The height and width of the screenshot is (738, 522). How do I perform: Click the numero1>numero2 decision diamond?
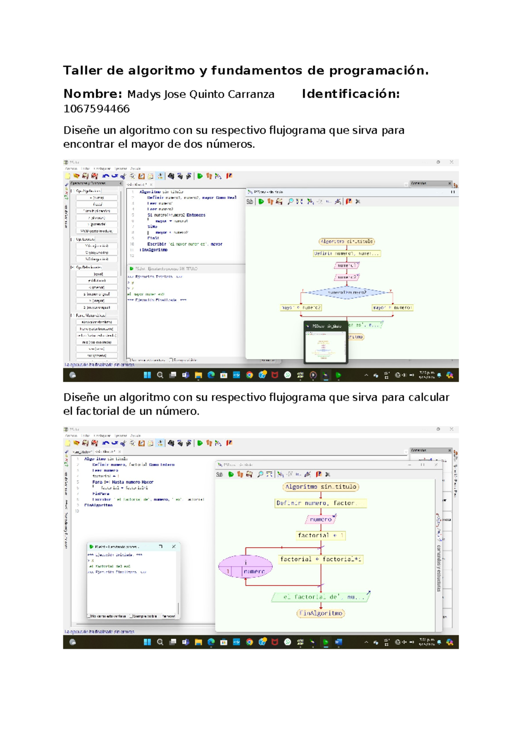tap(347, 292)
